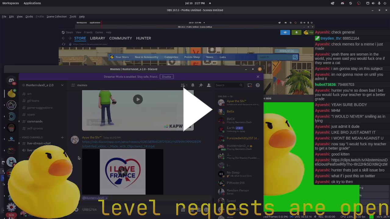Click the Steam store search magnifier
The image size is (390, 219).
[x=295, y=57]
